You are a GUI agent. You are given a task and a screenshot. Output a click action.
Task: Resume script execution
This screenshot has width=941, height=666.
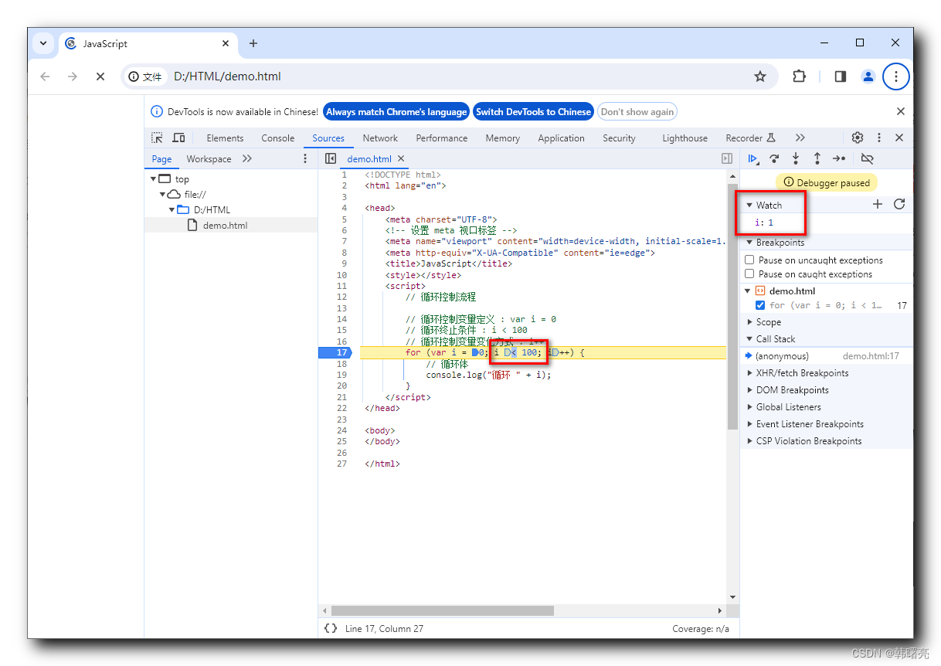[x=753, y=158]
